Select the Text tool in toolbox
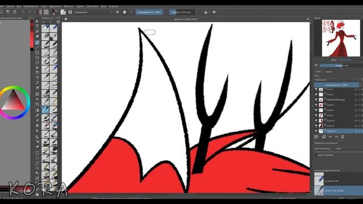This screenshot has width=363, height=204. pyautogui.click(x=37, y=26)
